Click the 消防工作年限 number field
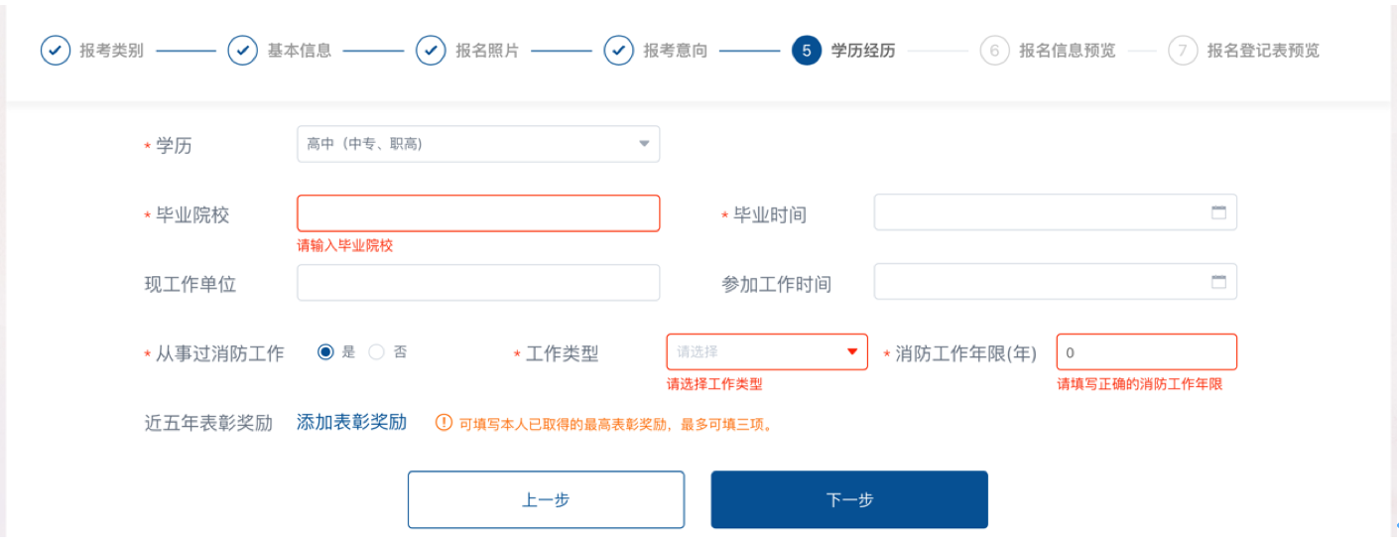This screenshot has width=1399, height=546. (1146, 352)
